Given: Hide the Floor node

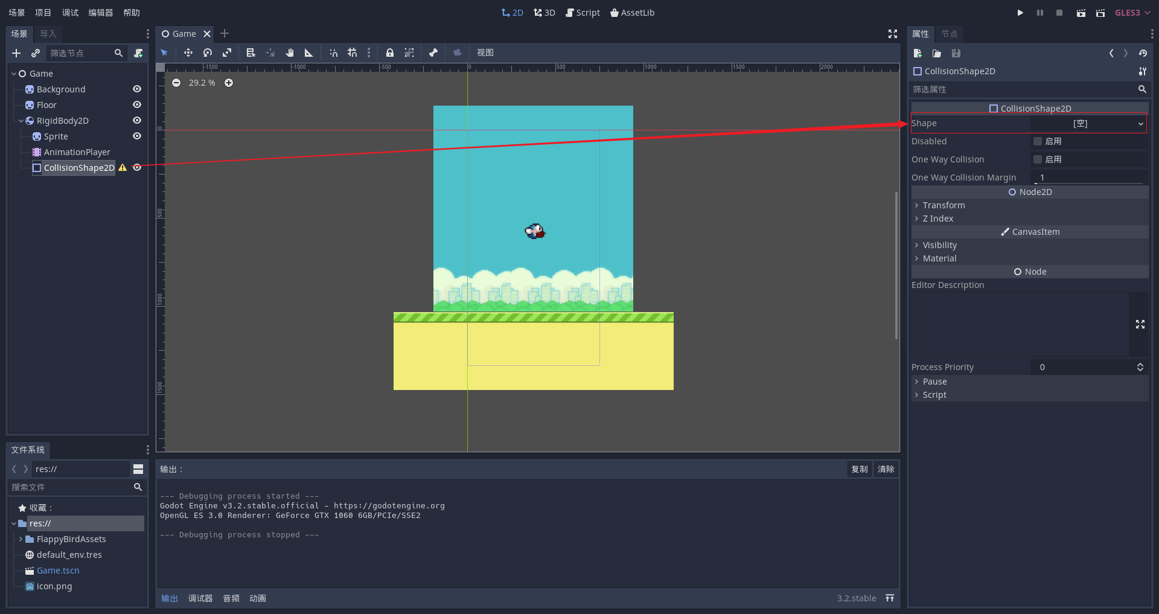Looking at the screenshot, I should coord(137,104).
